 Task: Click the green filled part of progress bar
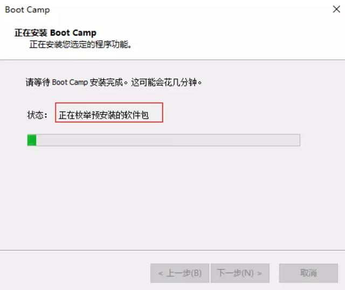click(32, 140)
